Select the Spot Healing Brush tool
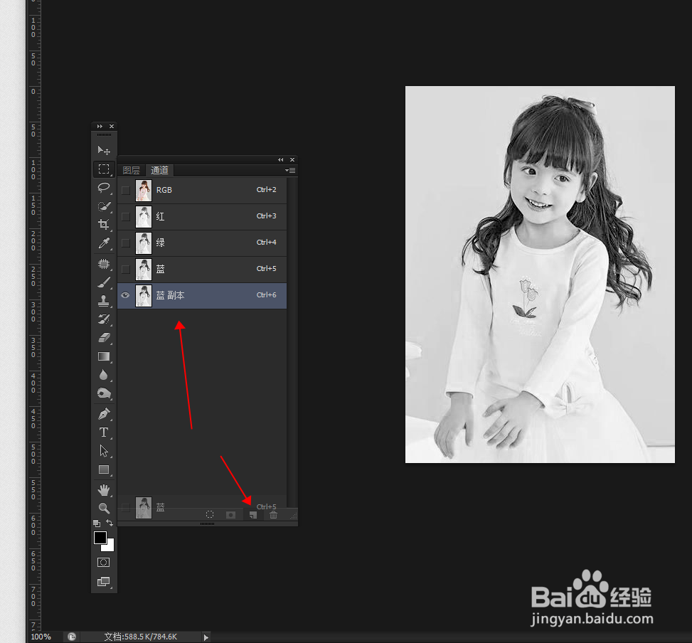Viewport: 692px width, 643px height. click(x=104, y=264)
